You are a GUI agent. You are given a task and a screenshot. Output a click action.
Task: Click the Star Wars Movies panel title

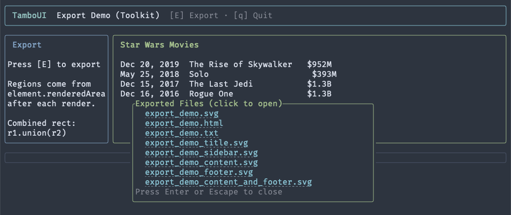[159, 45]
